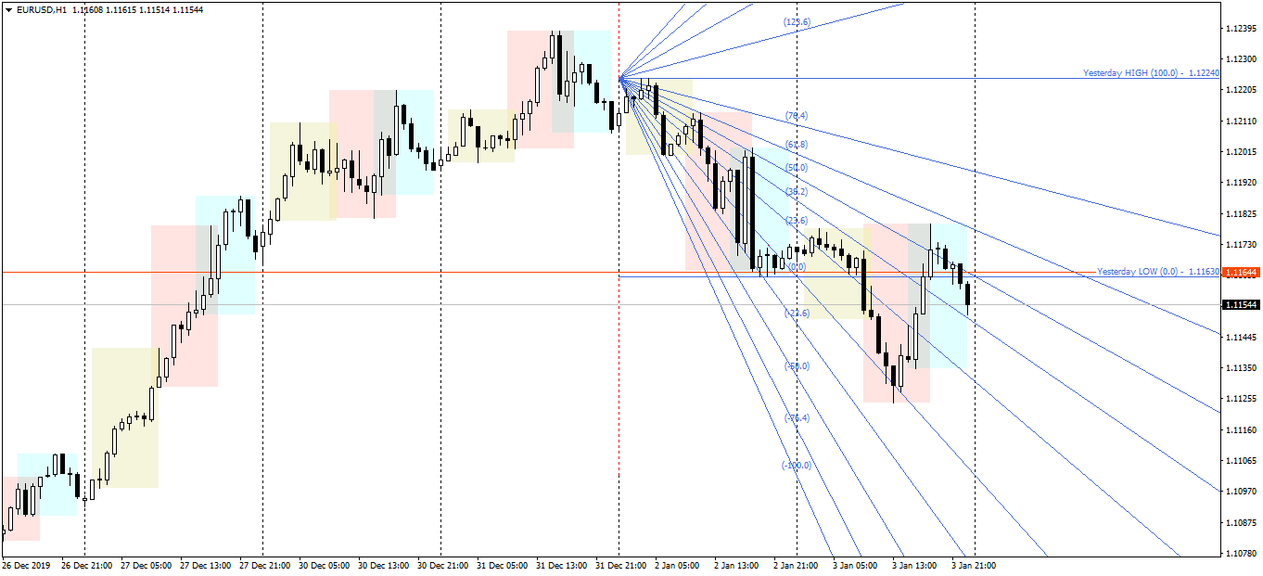Select the (61.8) Fibonacci level label
The image size is (1263, 576).
click(x=797, y=145)
